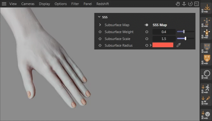Open the SSS Map link

[x=160, y=25]
